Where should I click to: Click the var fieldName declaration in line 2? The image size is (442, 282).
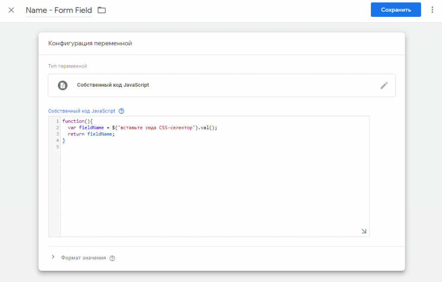pyautogui.click(x=86, y=128)
